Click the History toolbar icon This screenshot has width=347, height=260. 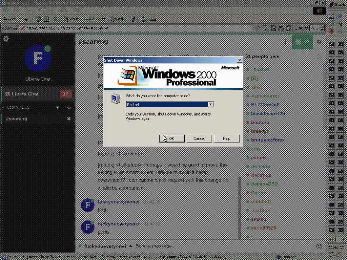(x=133, y=19)
